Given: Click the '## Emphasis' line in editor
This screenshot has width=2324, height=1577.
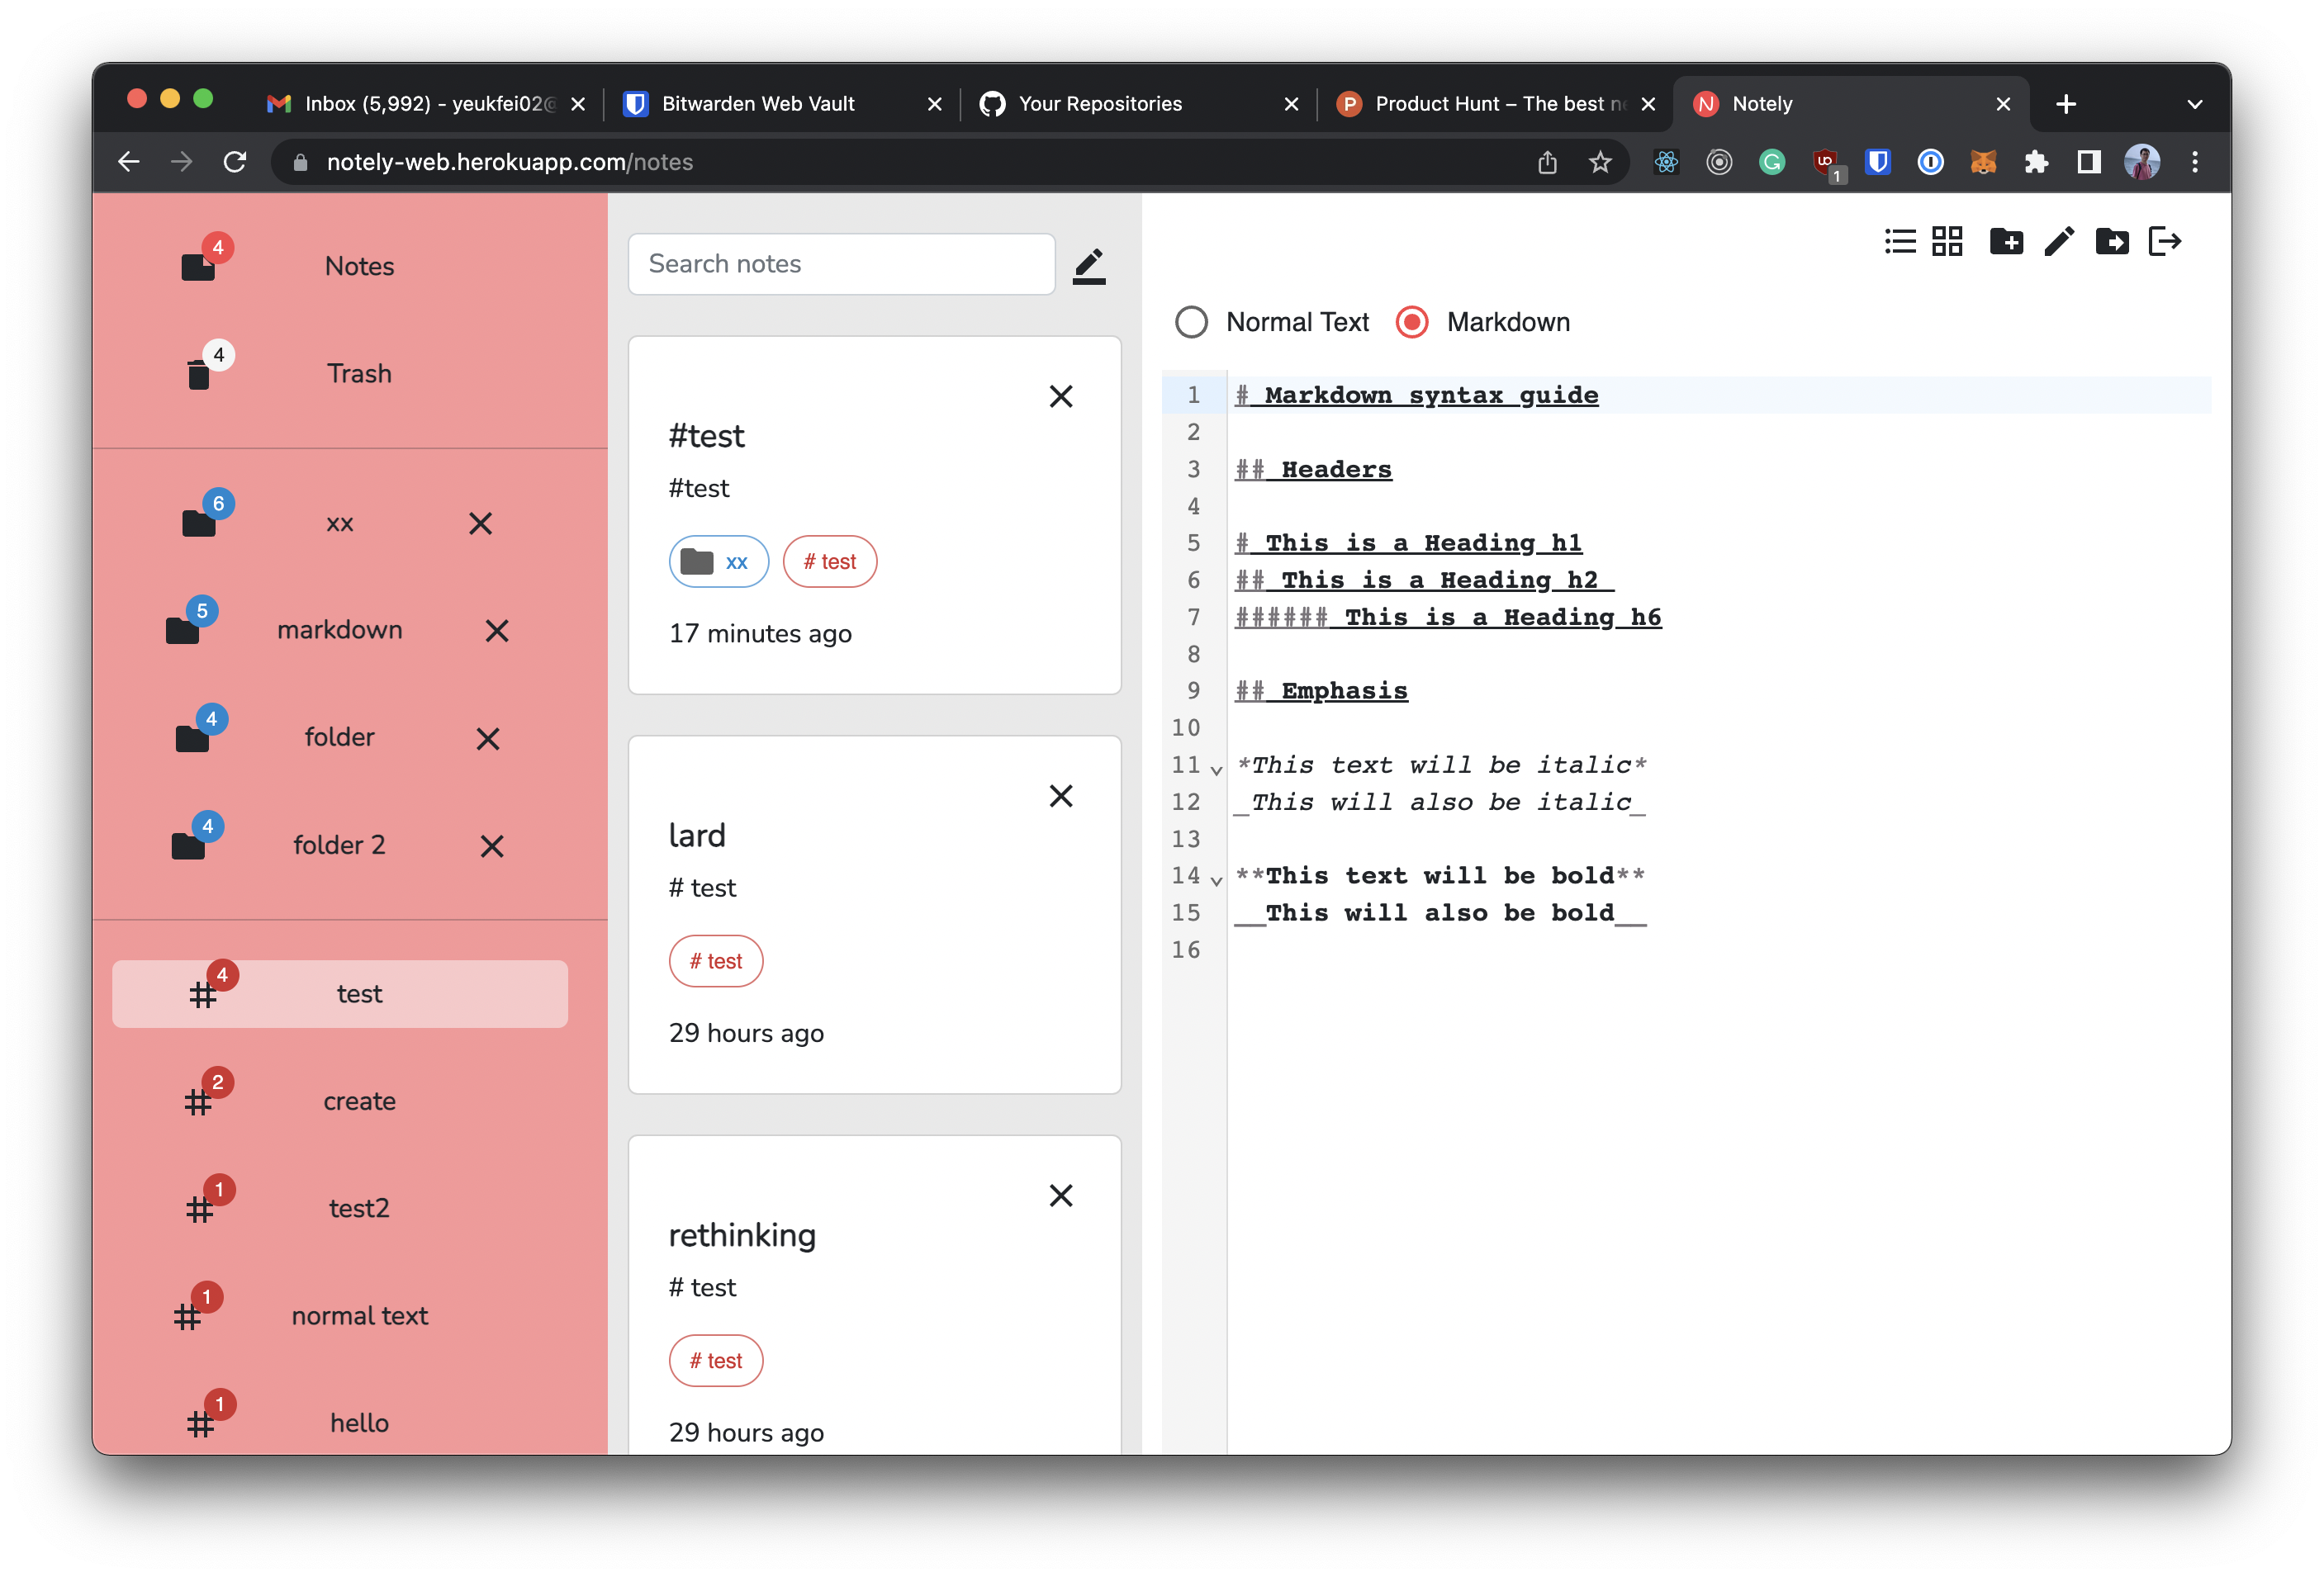Looking at the screenshot, I should (1321, 691).
